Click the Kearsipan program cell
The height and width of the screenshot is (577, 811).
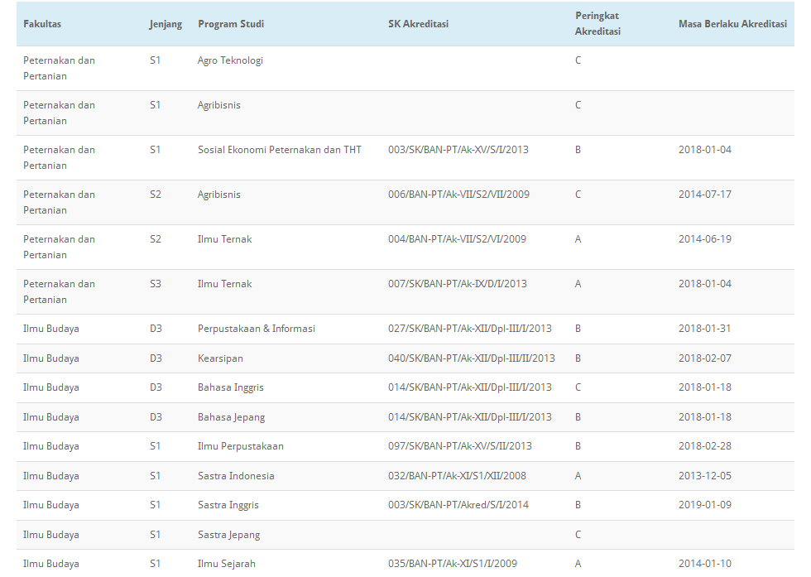(220, 358)
